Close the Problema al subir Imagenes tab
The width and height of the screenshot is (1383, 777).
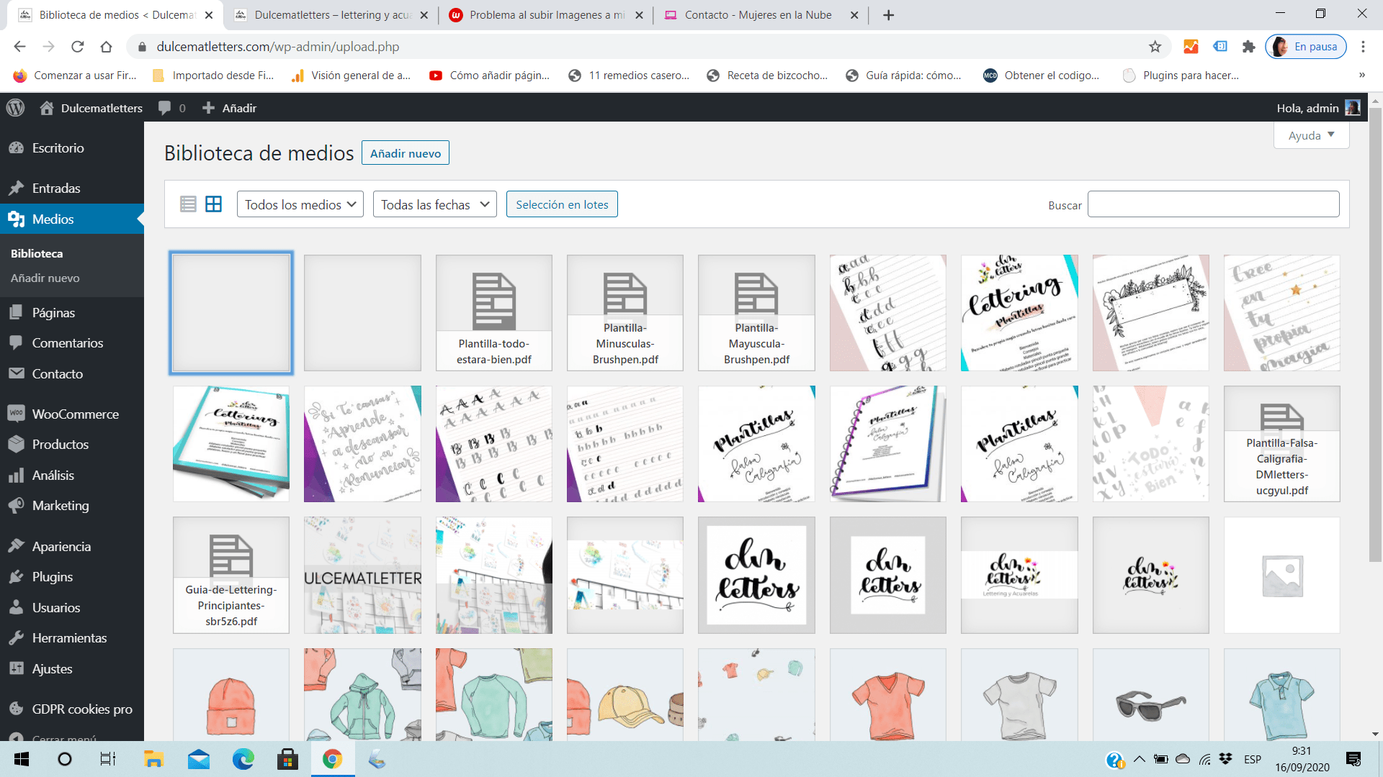point(639,15)
